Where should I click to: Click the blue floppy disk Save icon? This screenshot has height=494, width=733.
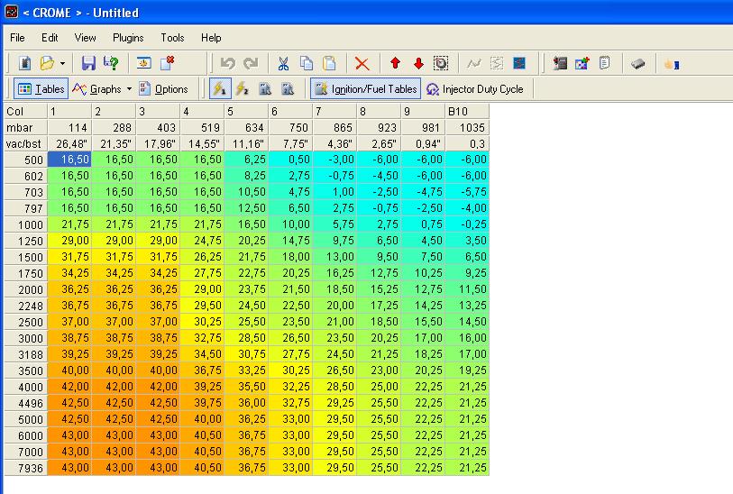pos(88,63)
